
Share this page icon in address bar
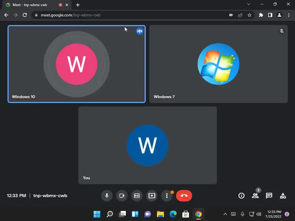(240, 15)
